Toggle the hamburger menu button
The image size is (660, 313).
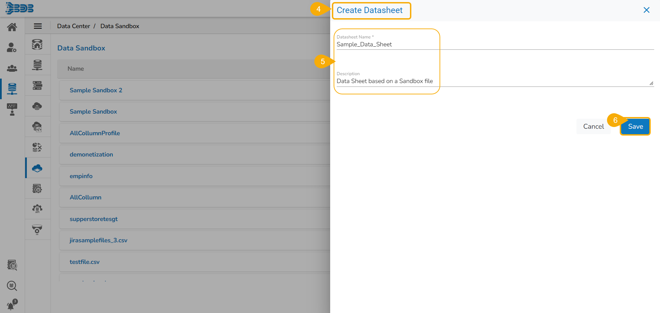tap(38, 26)
